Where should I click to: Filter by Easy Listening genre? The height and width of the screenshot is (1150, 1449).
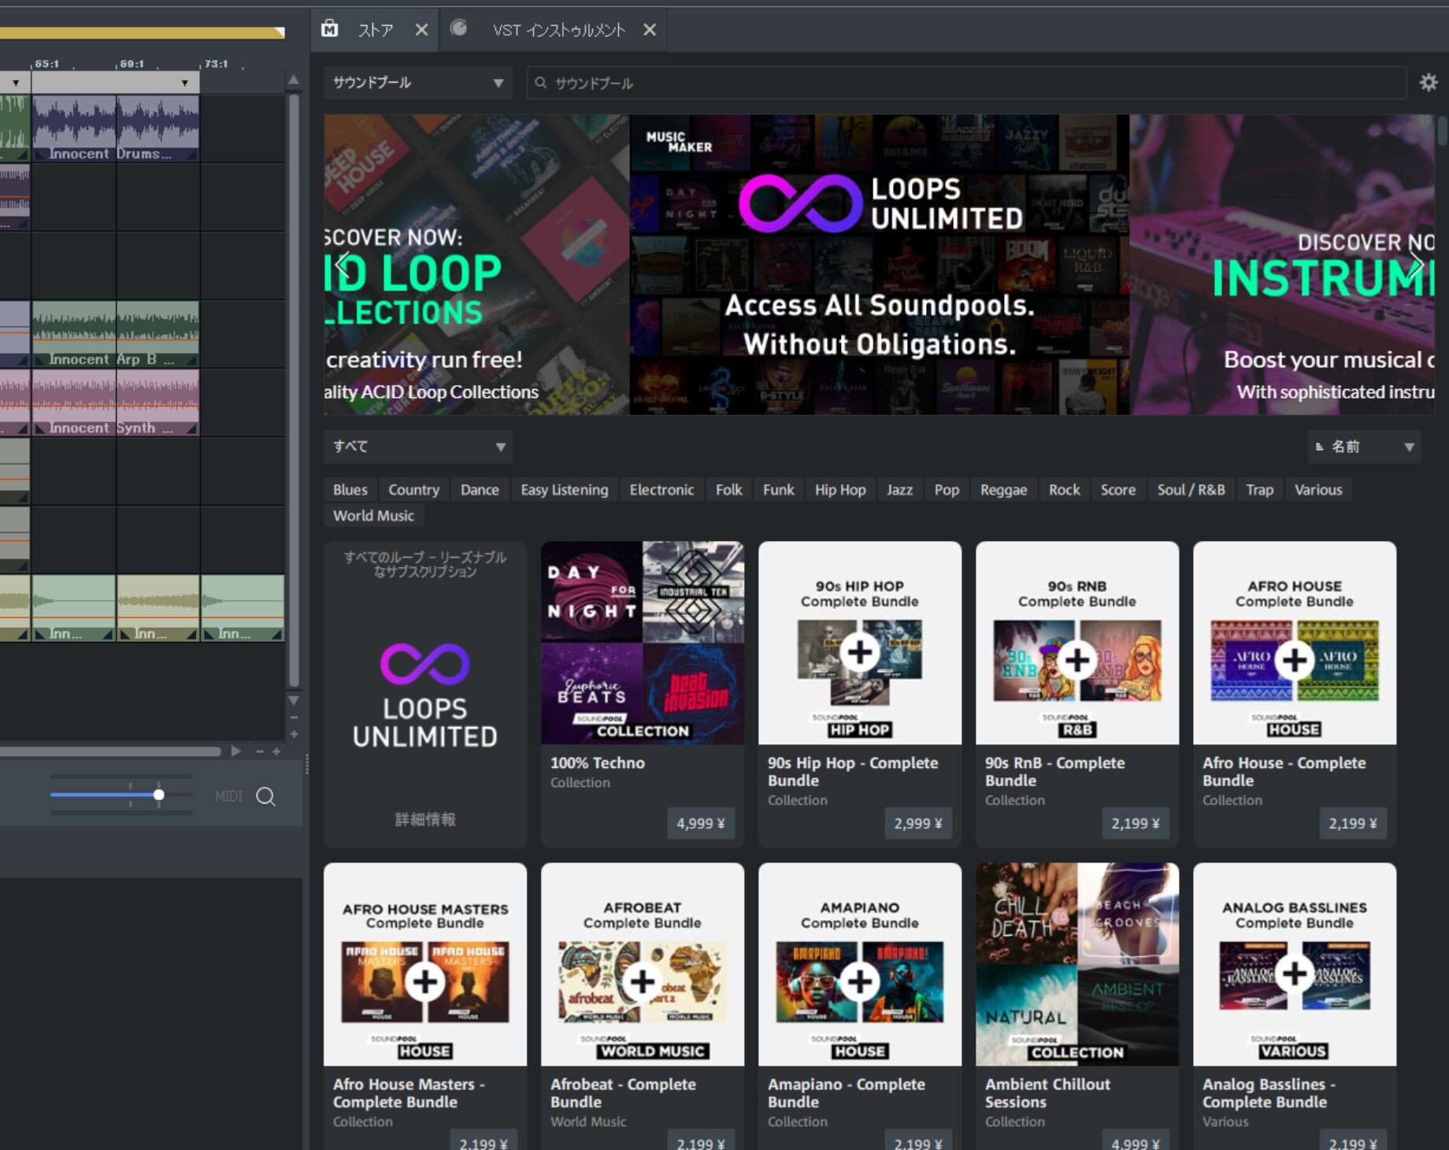[x=564, y=490]
